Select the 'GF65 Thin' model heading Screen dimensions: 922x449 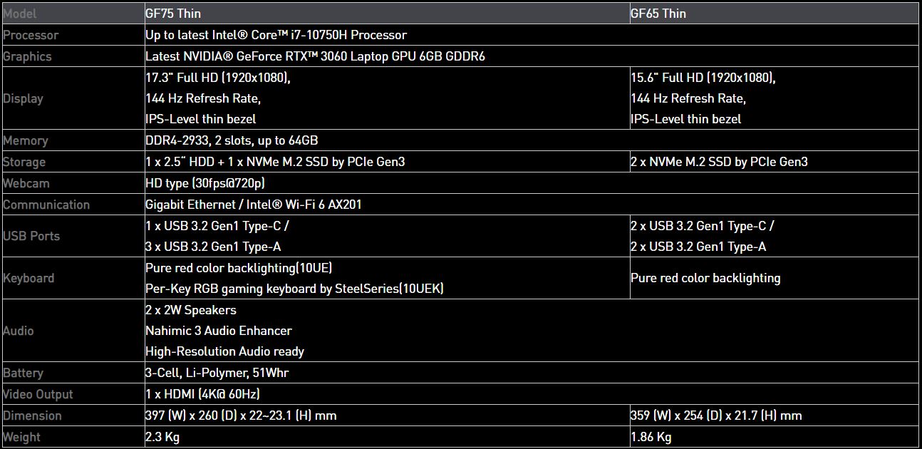658,14
